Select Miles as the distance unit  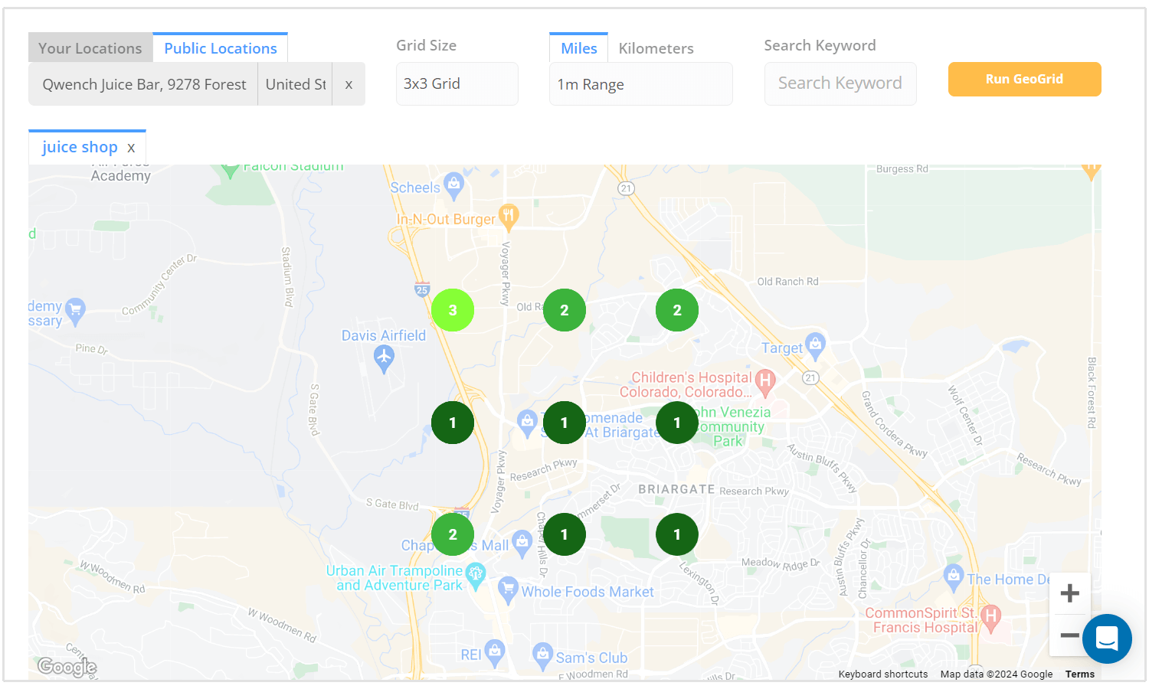pos(578,48)
